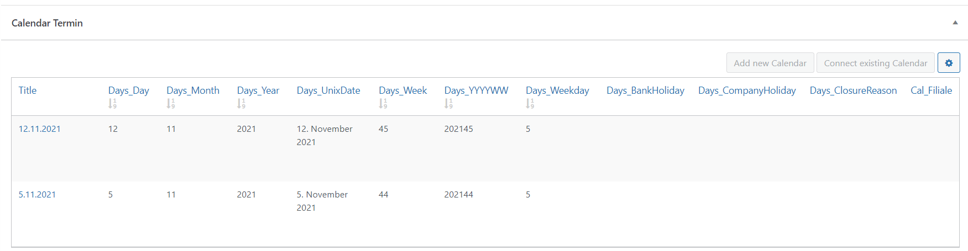
Task: Click sort icon under Days_Month
Action: (171, 103)
